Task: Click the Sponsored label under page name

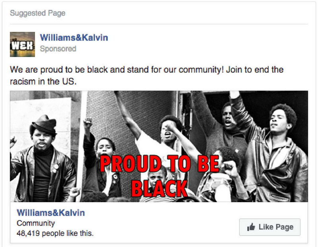Action: pyautogui.click(x=58, y=49)
